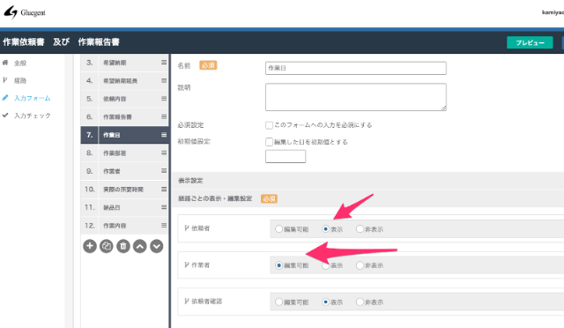Click drag handle icon of item 12
Viewport: 564px width, 328px height.
[x=164, y=226]
